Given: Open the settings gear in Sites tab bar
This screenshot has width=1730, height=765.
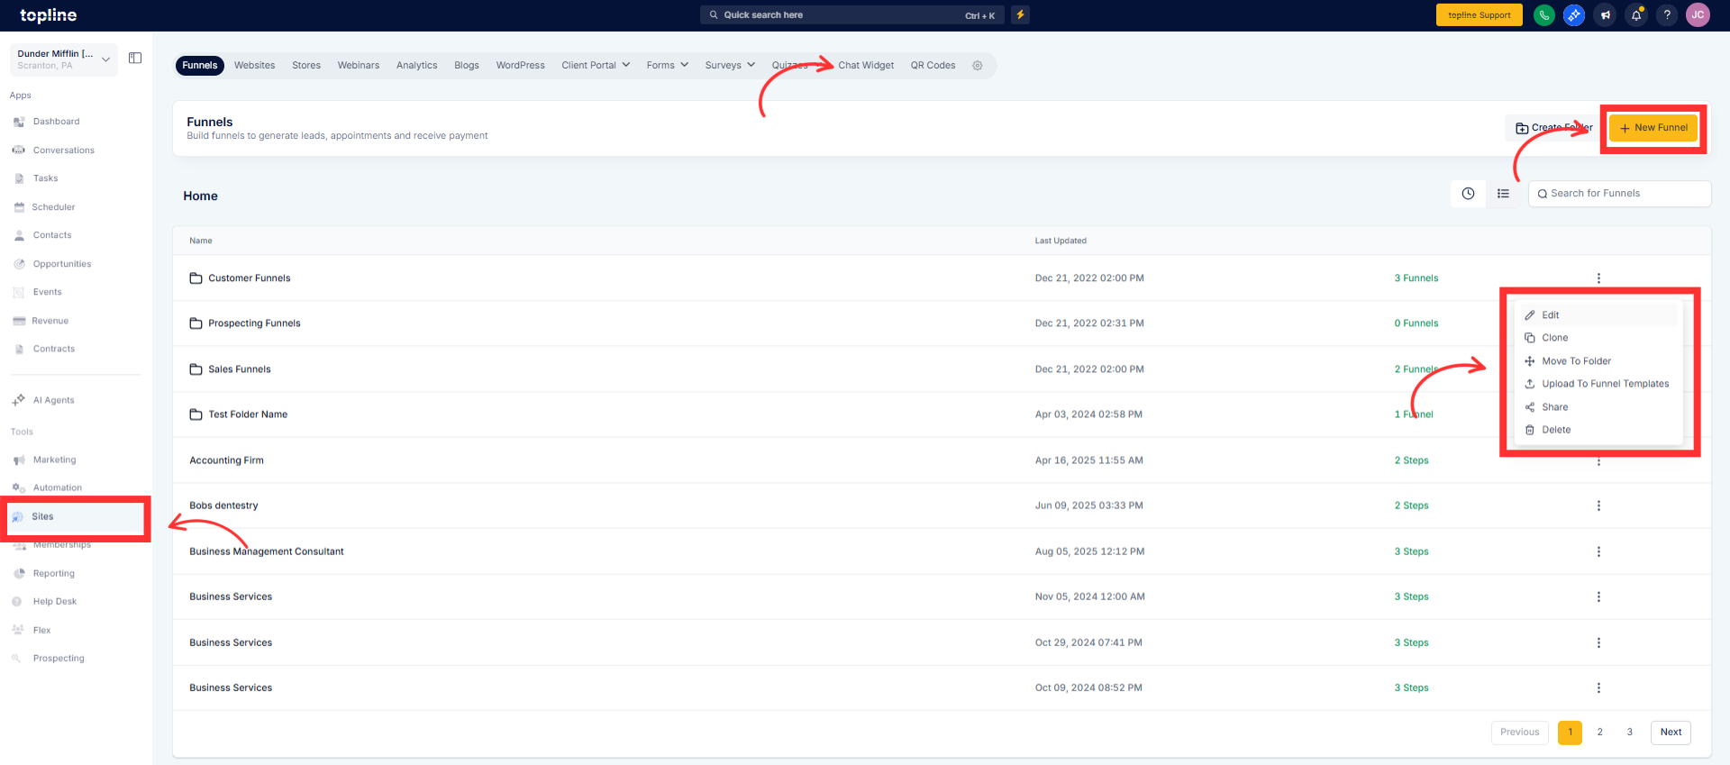Looking at the screenshot, I should [978, 66].
